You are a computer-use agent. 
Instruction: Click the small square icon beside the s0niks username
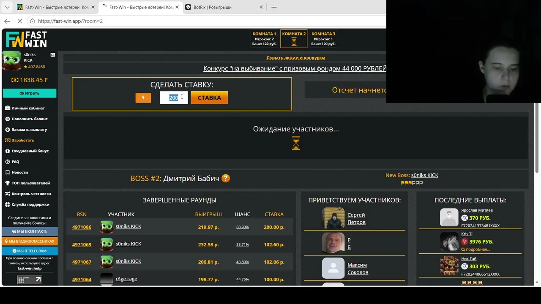click(53, 54)
